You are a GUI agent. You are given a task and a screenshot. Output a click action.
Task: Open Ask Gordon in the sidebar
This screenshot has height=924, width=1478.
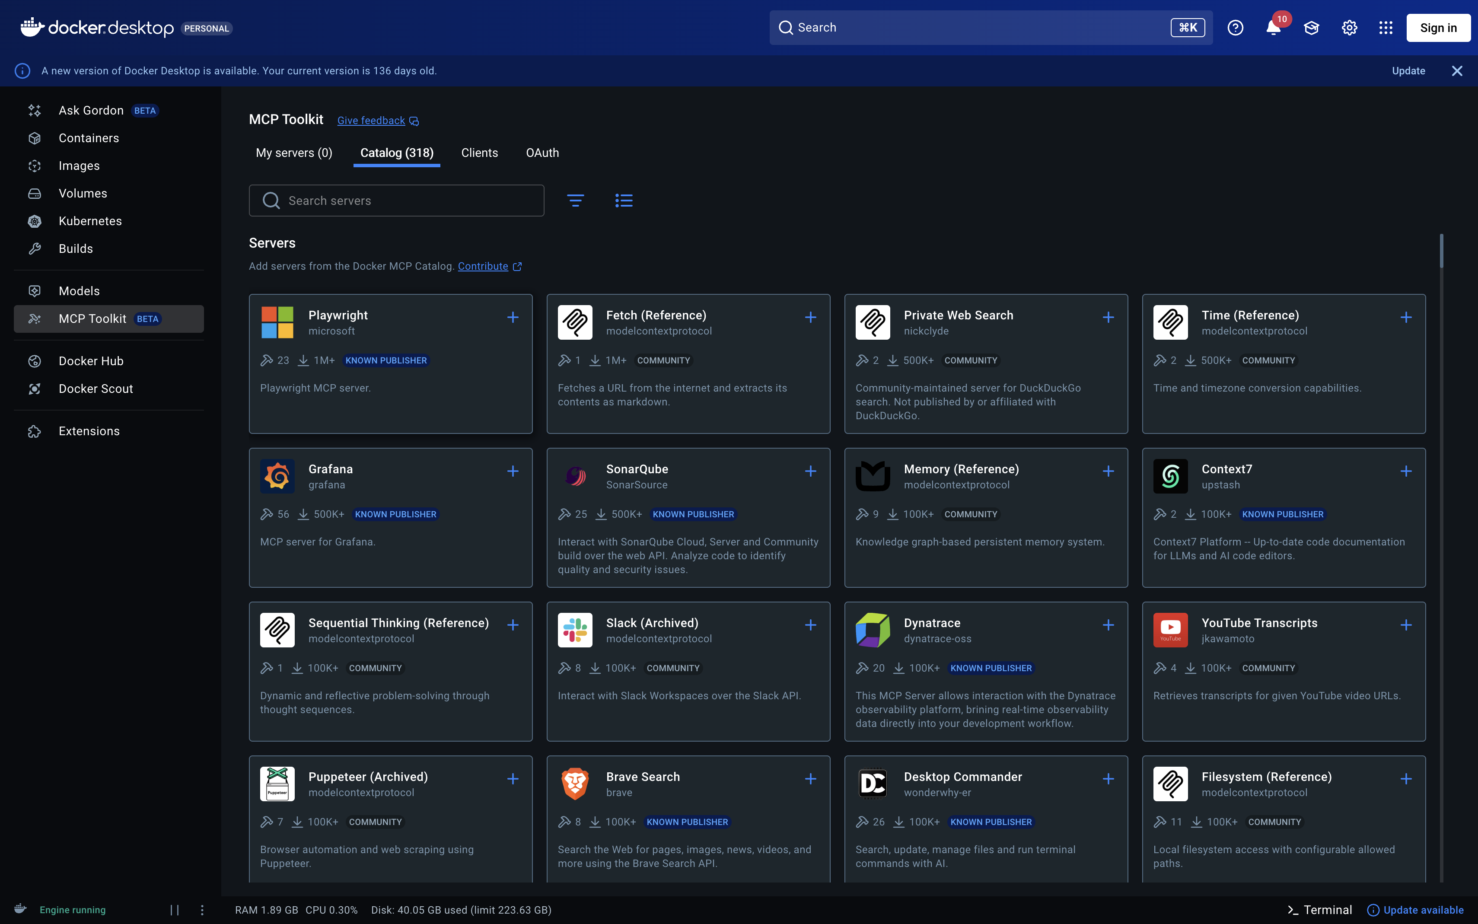point(109,111)
